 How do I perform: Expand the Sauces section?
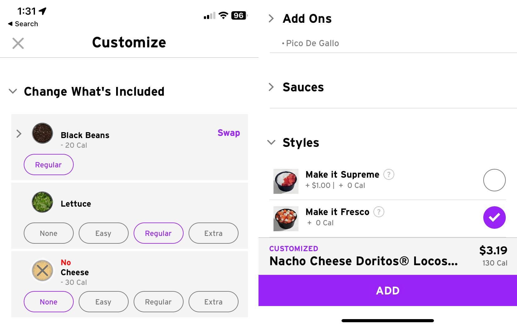point(271,87)
